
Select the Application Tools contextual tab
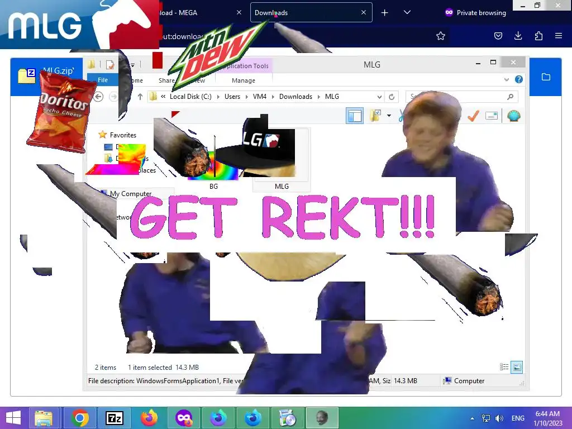[x=245, y=66]
